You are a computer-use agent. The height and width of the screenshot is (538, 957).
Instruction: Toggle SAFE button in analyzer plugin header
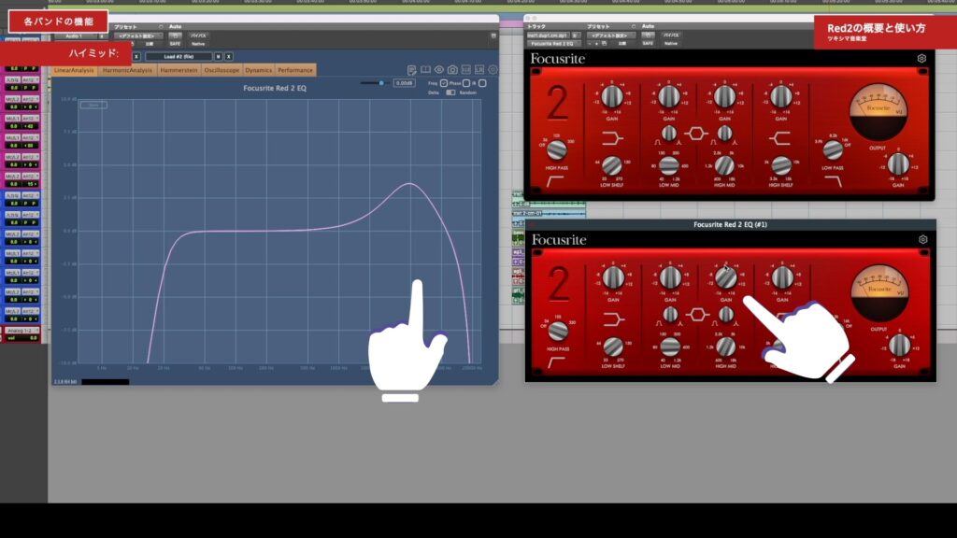175,44
